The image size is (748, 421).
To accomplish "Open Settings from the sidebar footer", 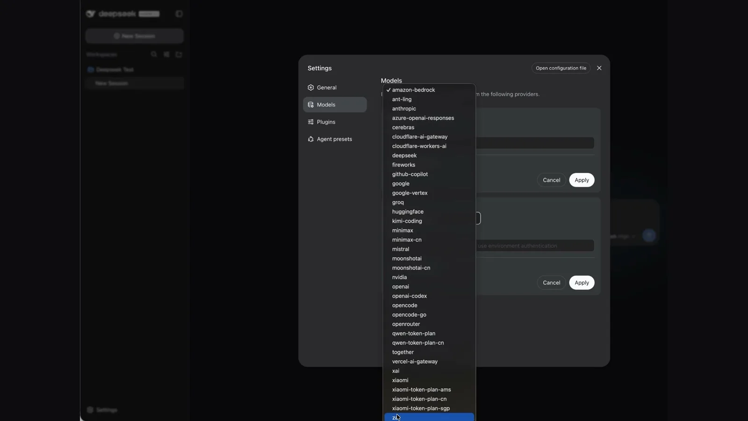I will (x=102, y=410).
